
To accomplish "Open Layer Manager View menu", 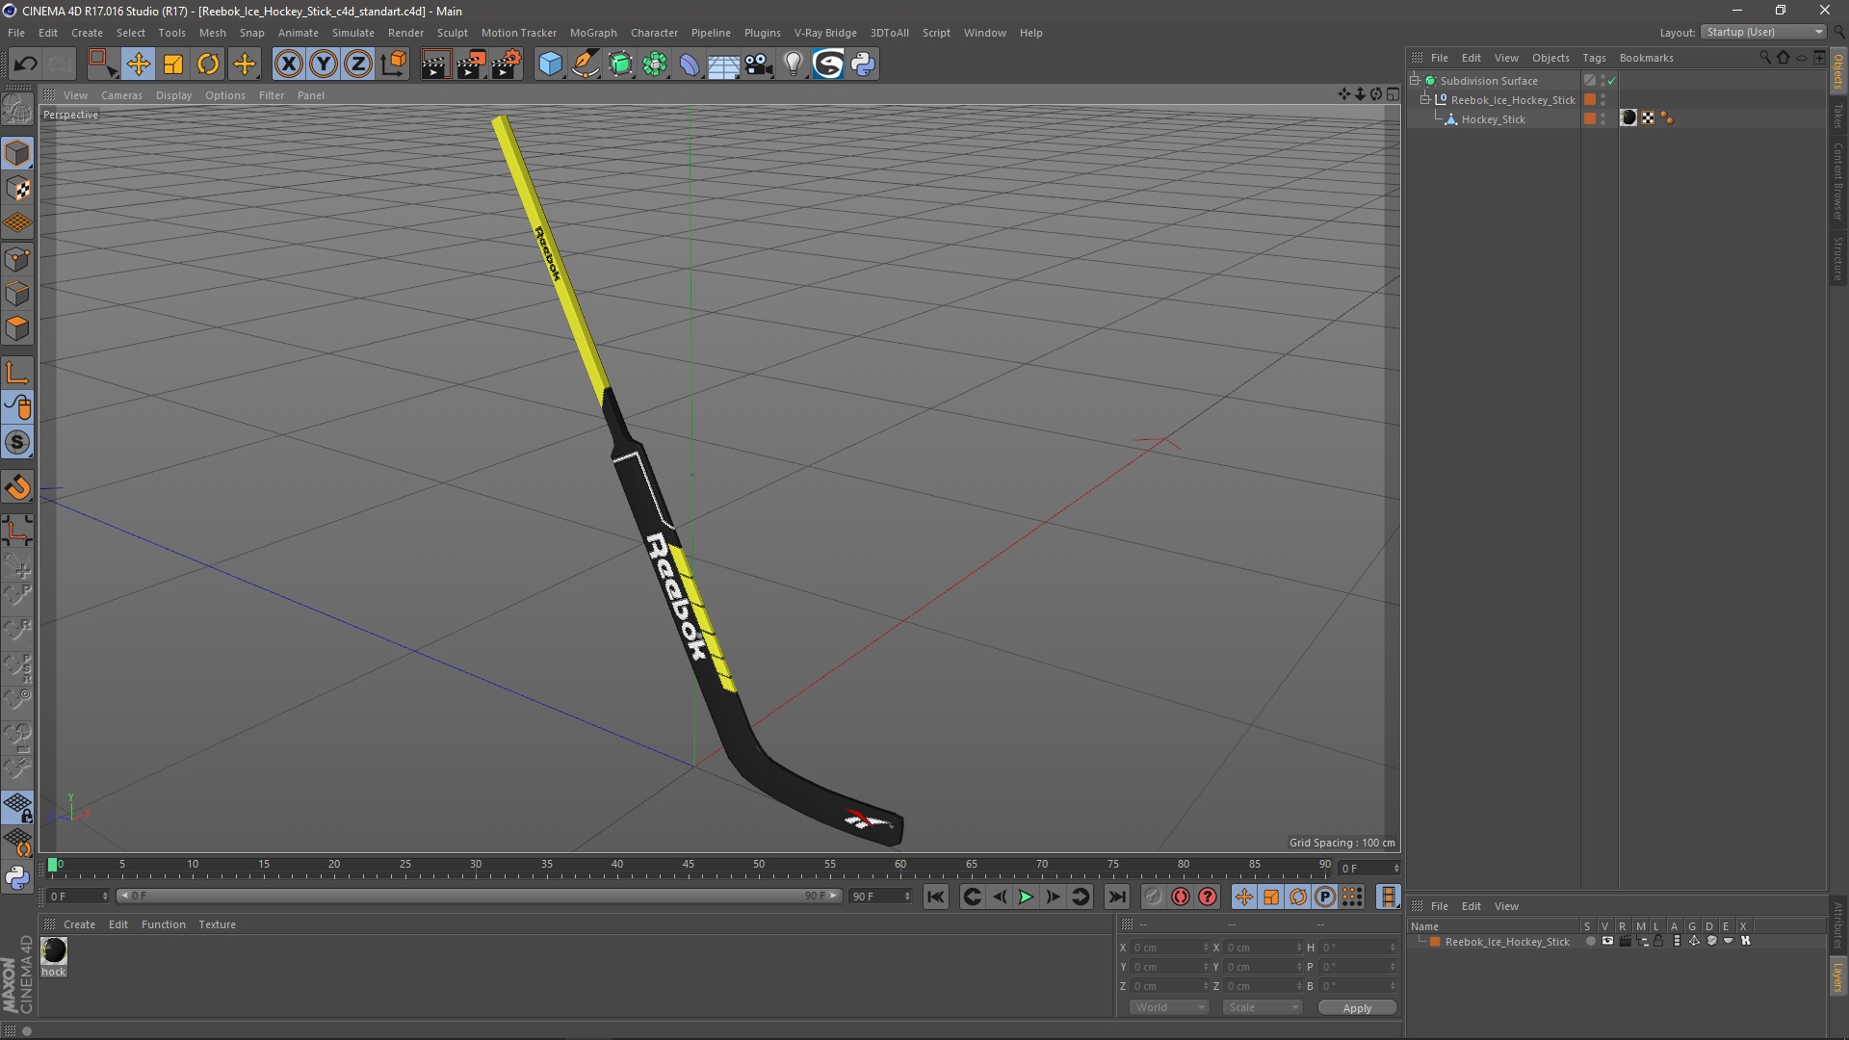I will [x=1506, y=906].
